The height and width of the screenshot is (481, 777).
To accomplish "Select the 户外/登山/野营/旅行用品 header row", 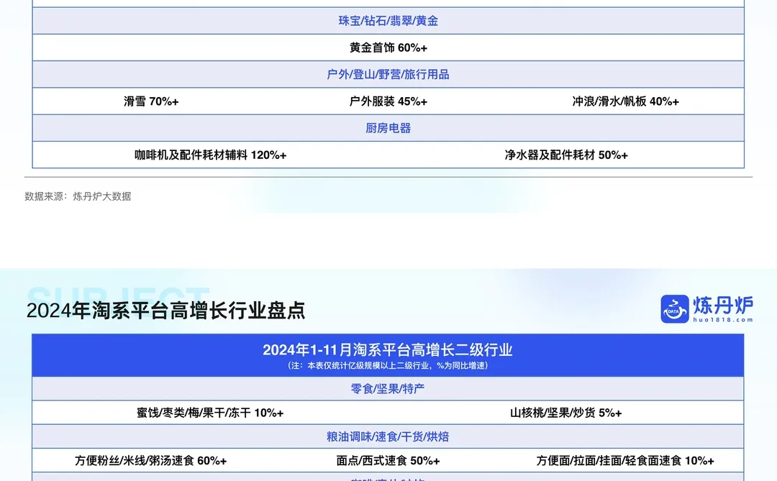I will [388, 74].
